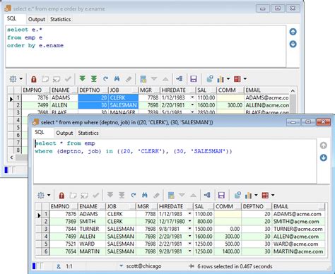Open chart icon in front window toolbar
This screenshot has height=274, width=335.
[x=248, y=196]
